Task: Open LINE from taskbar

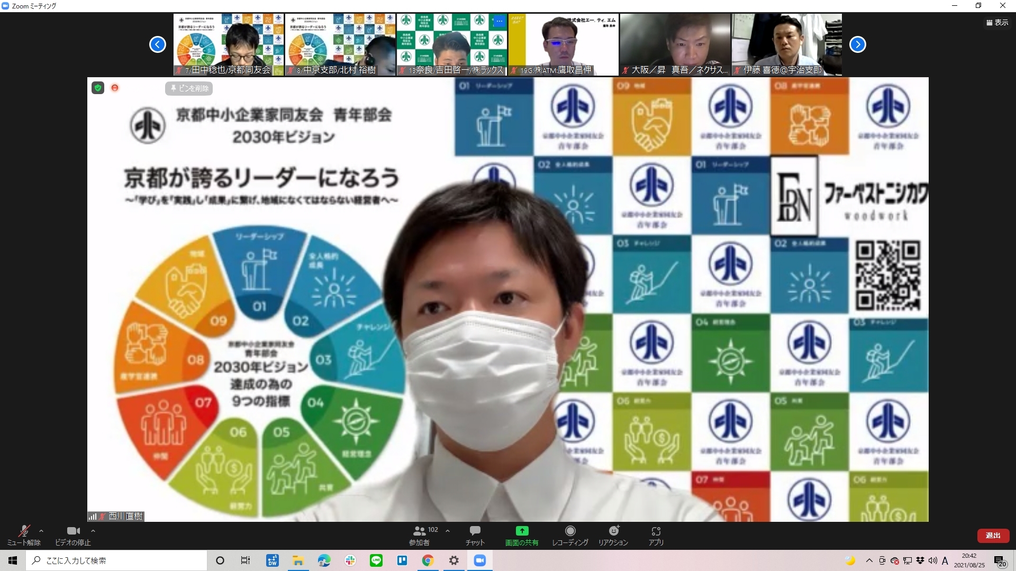Action: click(x=376, y=560)
